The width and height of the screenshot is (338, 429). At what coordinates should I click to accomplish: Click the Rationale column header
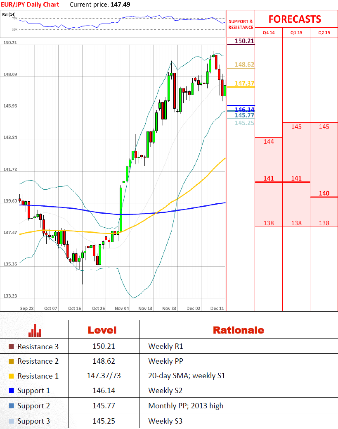(x=239, y=330)
